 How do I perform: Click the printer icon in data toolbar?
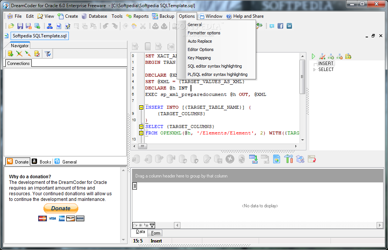[x=300, y=159]
